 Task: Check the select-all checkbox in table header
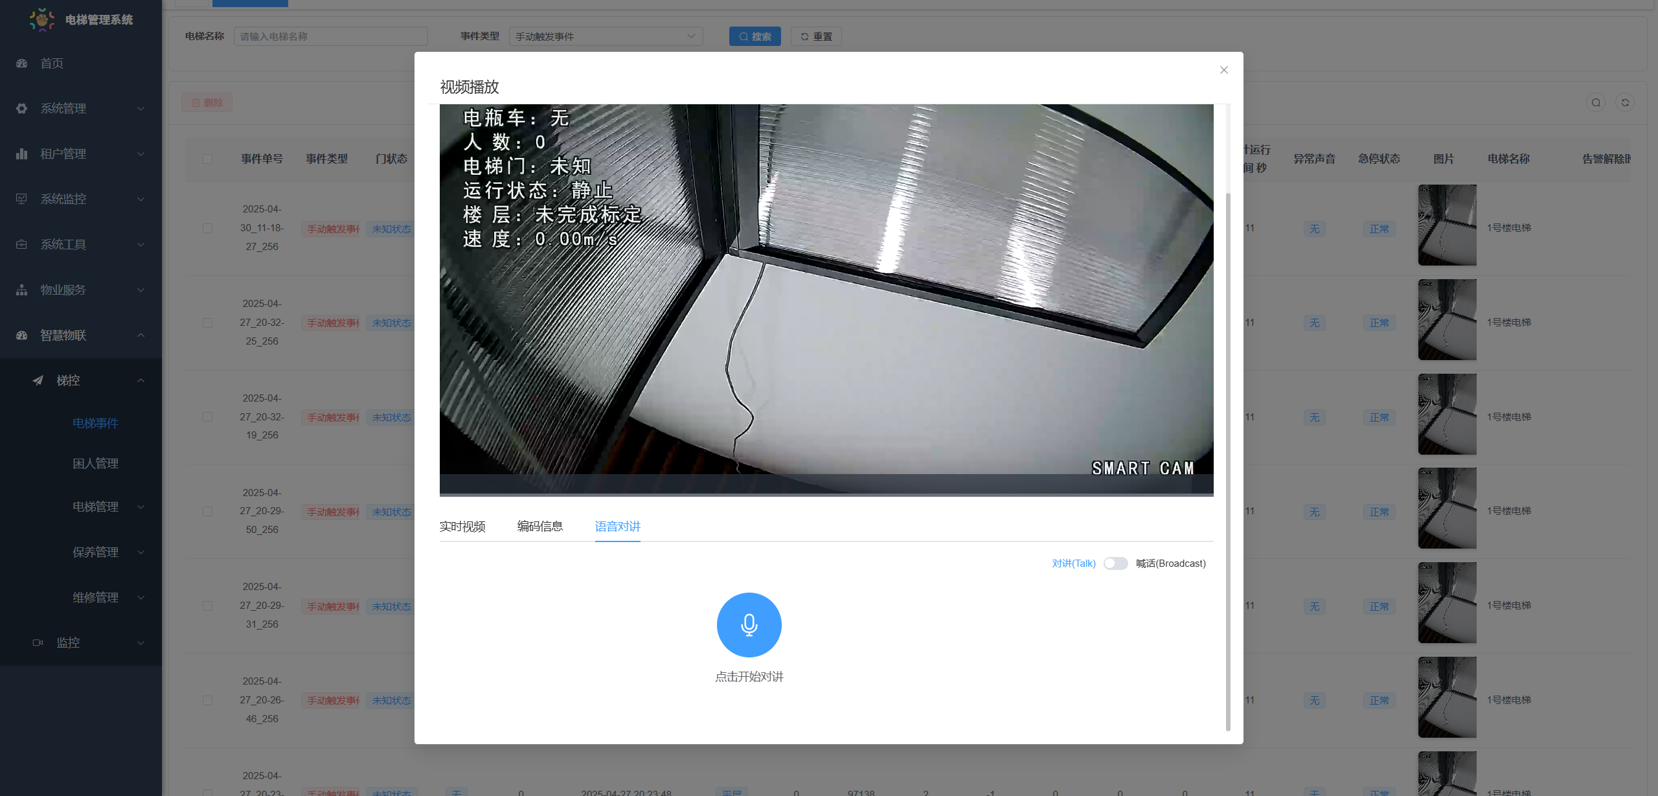tap(207, 159)
